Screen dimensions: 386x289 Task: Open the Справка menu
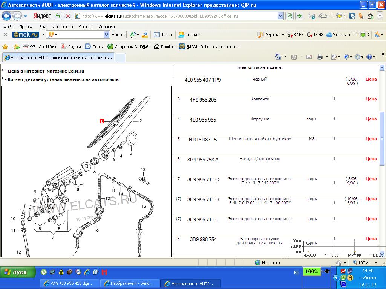point(107,27)
